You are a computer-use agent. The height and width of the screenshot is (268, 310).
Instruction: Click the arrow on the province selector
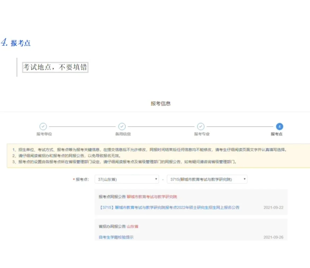156,179
